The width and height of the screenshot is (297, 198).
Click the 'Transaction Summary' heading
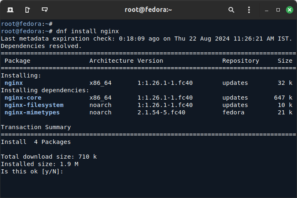coord(36,127)
